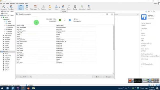Collapse the library database node

coord(2,17)
